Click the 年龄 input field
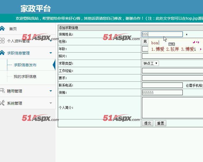The height and width of the screenshot is (162, 203). tap(145, 49)
